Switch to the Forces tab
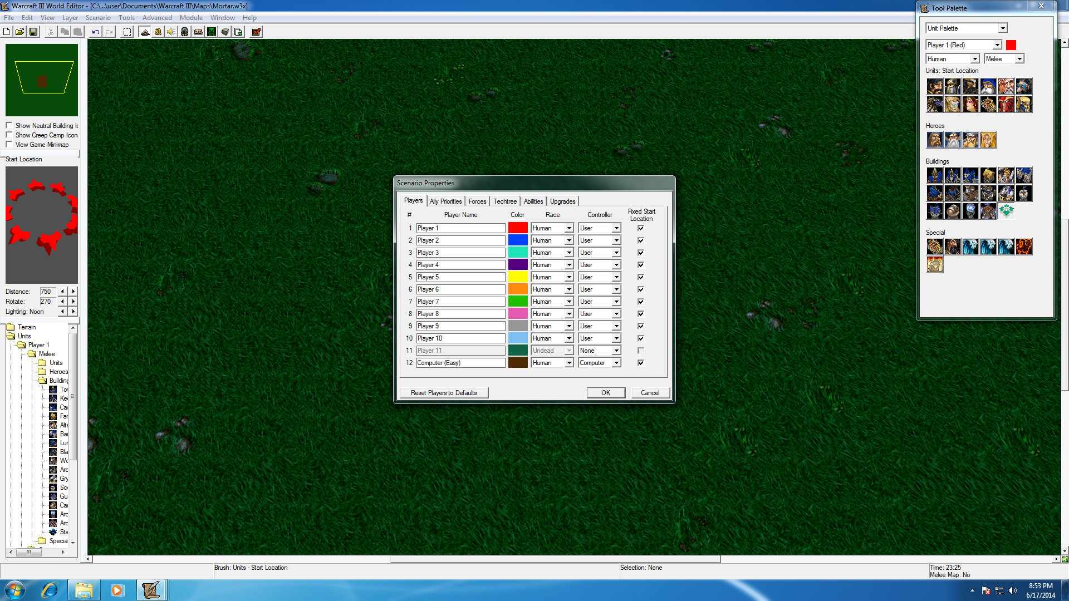 click(x=477, y=201)
